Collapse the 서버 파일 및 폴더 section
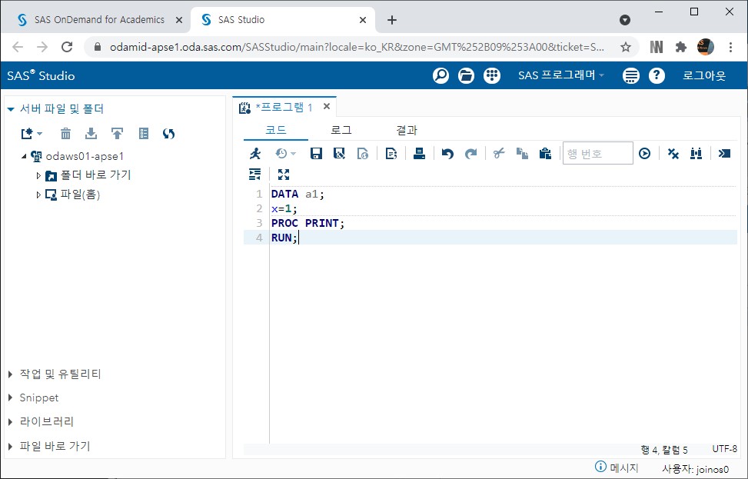Screen dimensions: 748x479 11,109
